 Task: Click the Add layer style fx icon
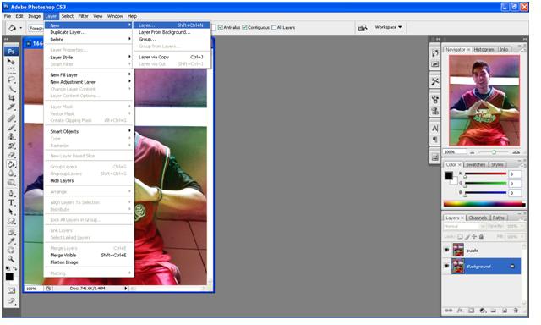pos(460,311)
